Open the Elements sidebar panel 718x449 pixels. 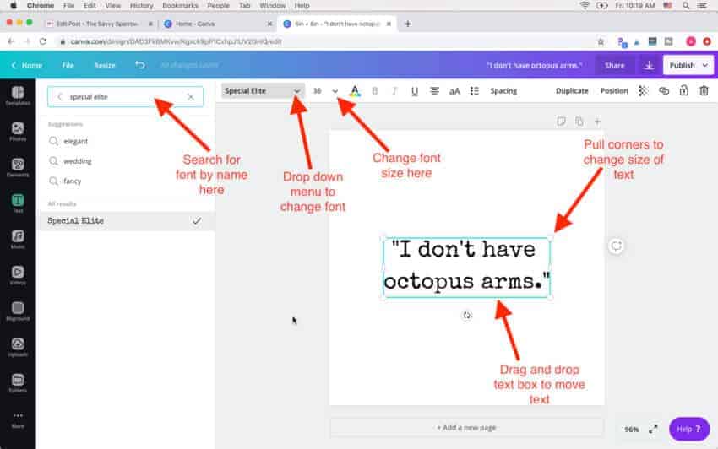pyautogui.click(x=18, y=167)
